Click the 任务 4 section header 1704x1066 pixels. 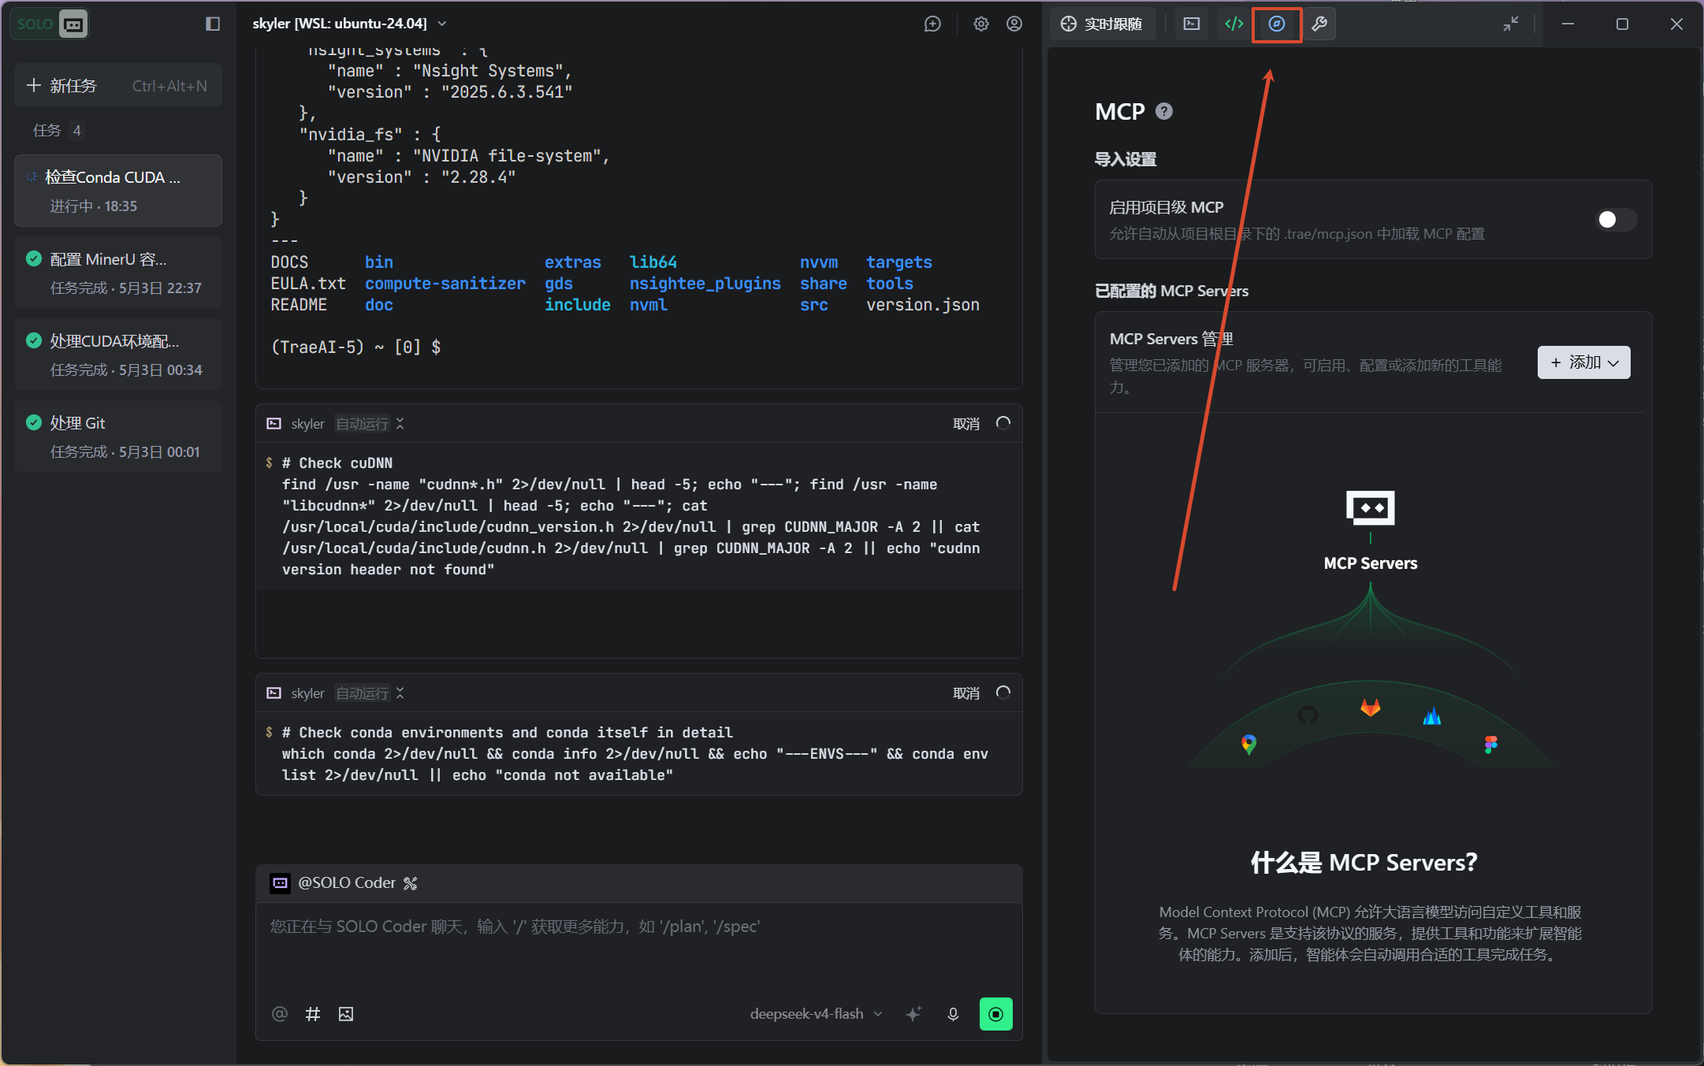coord(58,130)
